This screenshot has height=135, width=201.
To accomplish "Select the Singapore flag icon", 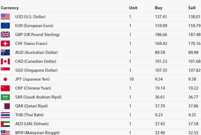I will [x=5, y=70].
